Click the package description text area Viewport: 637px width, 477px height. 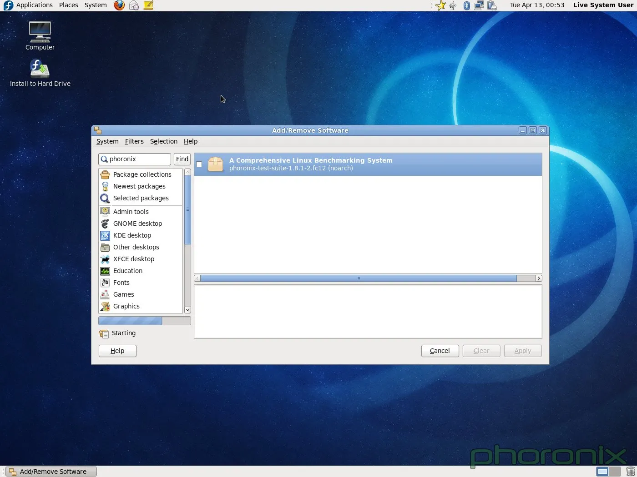click(368, 312)
